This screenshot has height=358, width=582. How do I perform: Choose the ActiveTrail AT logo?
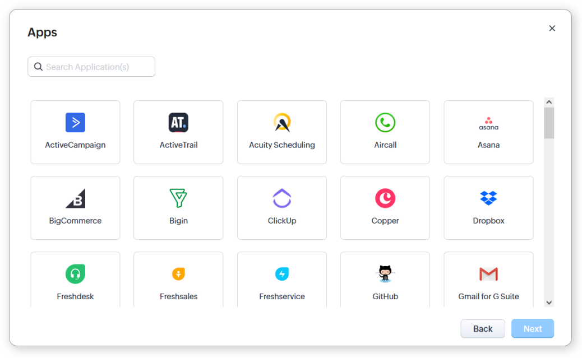[178, 123]
